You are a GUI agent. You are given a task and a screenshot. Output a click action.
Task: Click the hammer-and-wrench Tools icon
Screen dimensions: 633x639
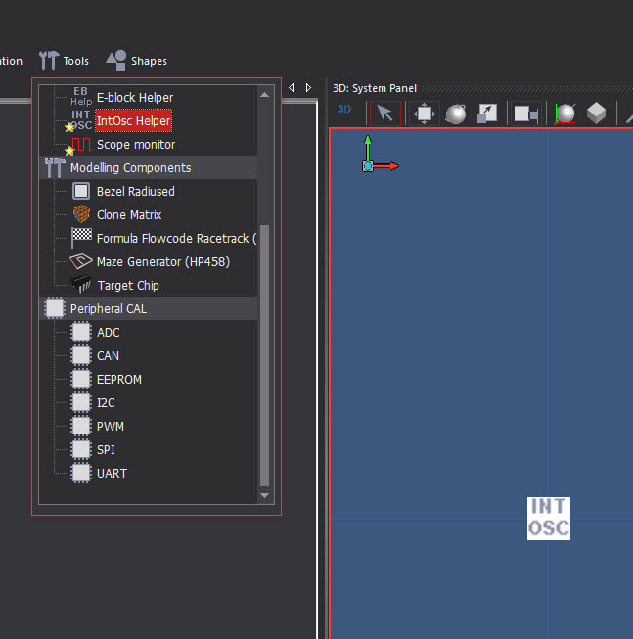pyautogui.click(x=49, y=61)
